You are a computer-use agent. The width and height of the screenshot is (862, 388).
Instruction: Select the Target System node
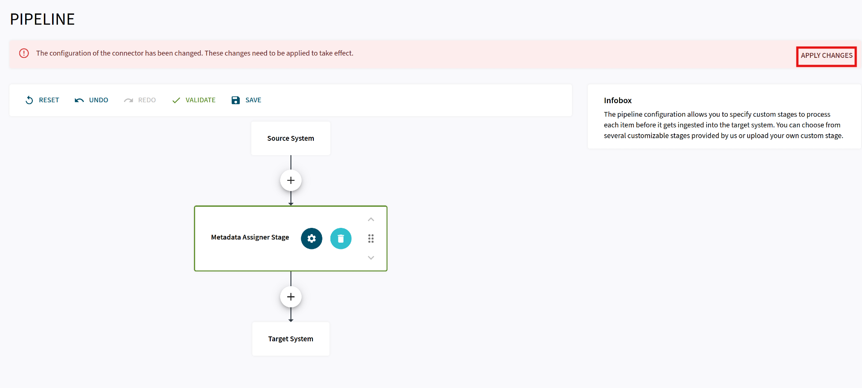click(291, 339)
